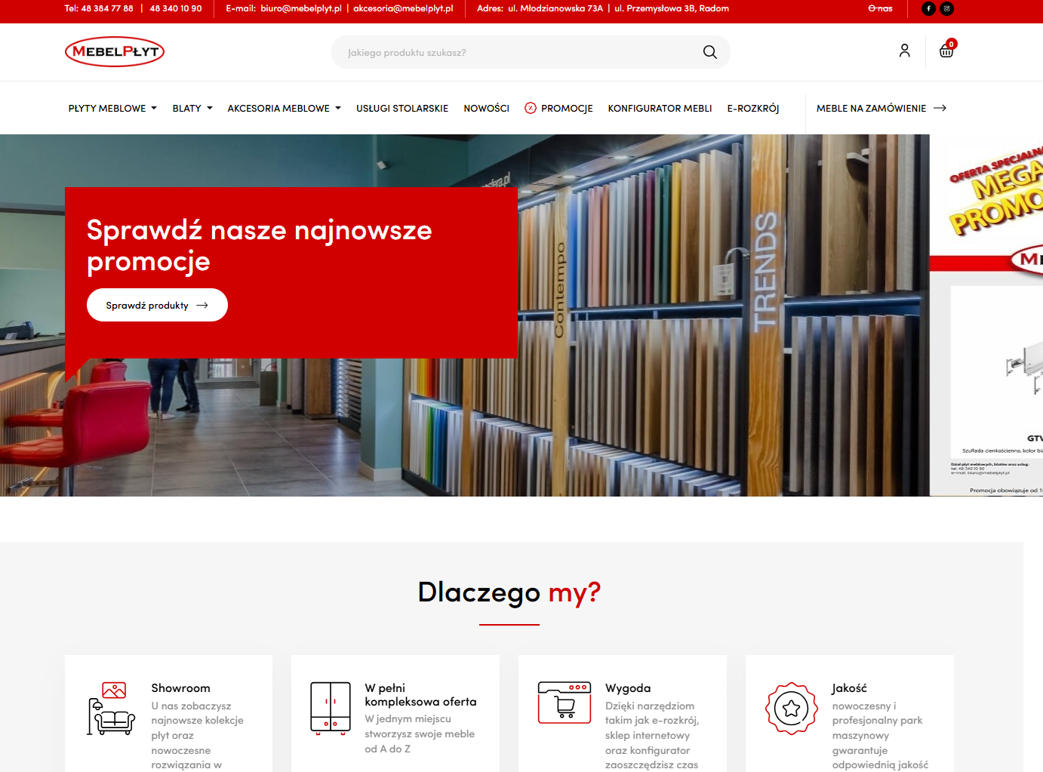Click the biuro@mebelplyt.pl email link

pyautogui.click(x=300, y=9)
